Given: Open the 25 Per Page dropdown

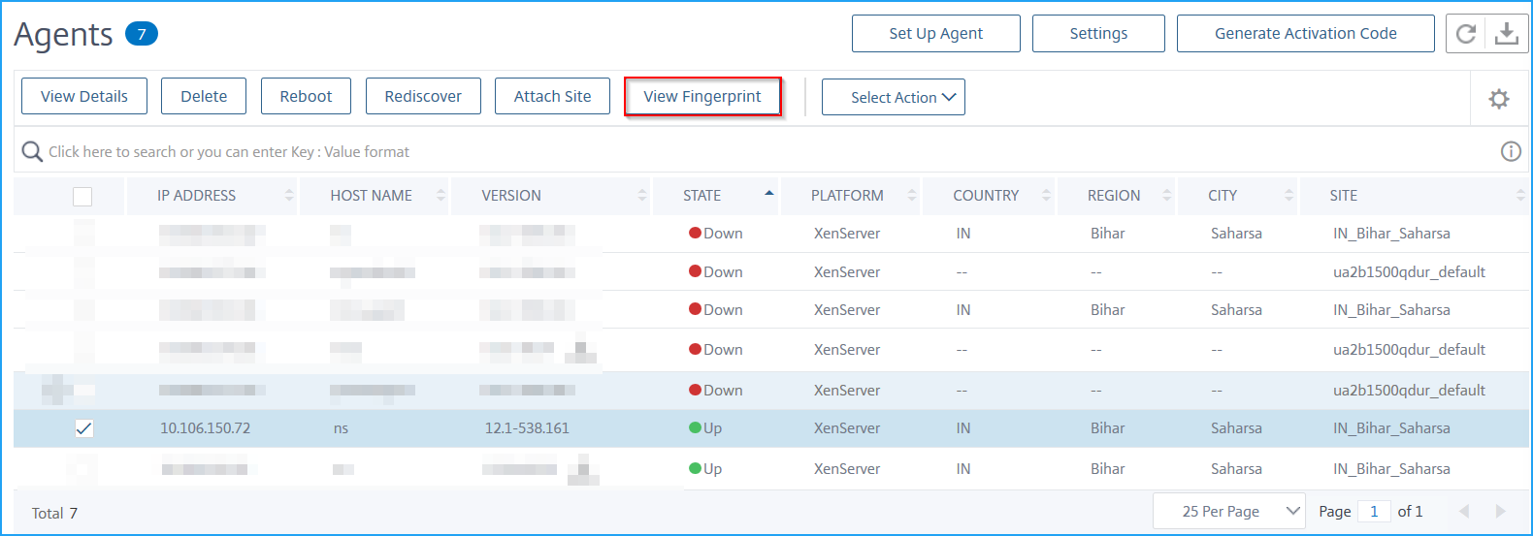Looking at the screenshot, I should (1229, 511).
